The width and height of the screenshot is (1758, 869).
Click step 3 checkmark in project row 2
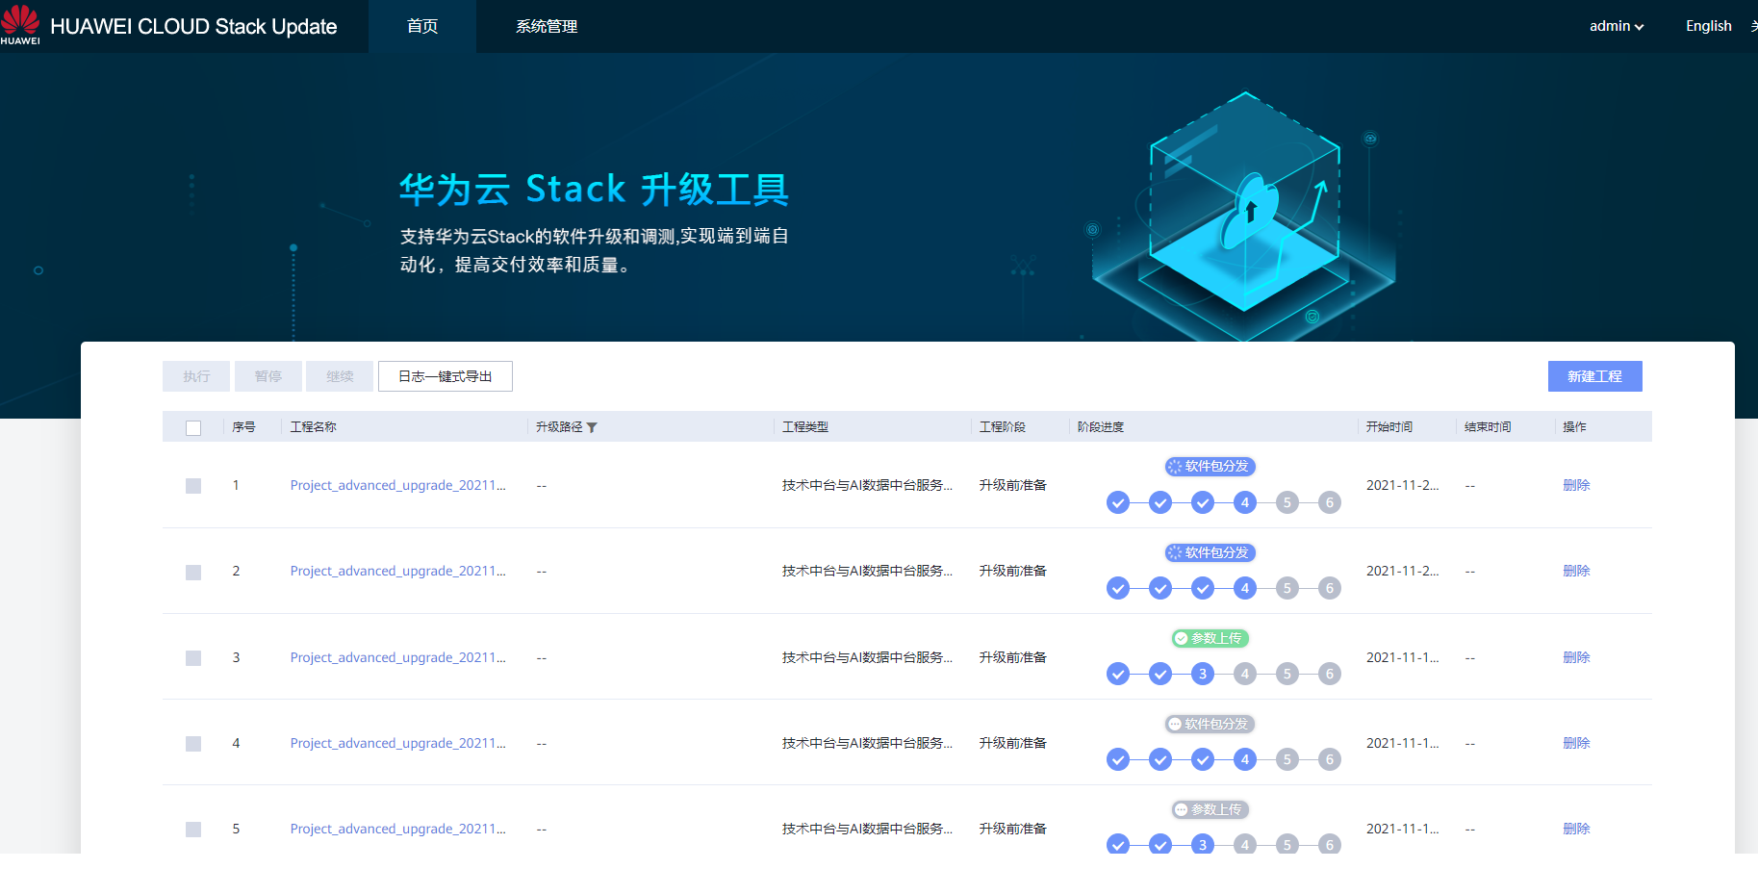click(x=1203, y=588)
